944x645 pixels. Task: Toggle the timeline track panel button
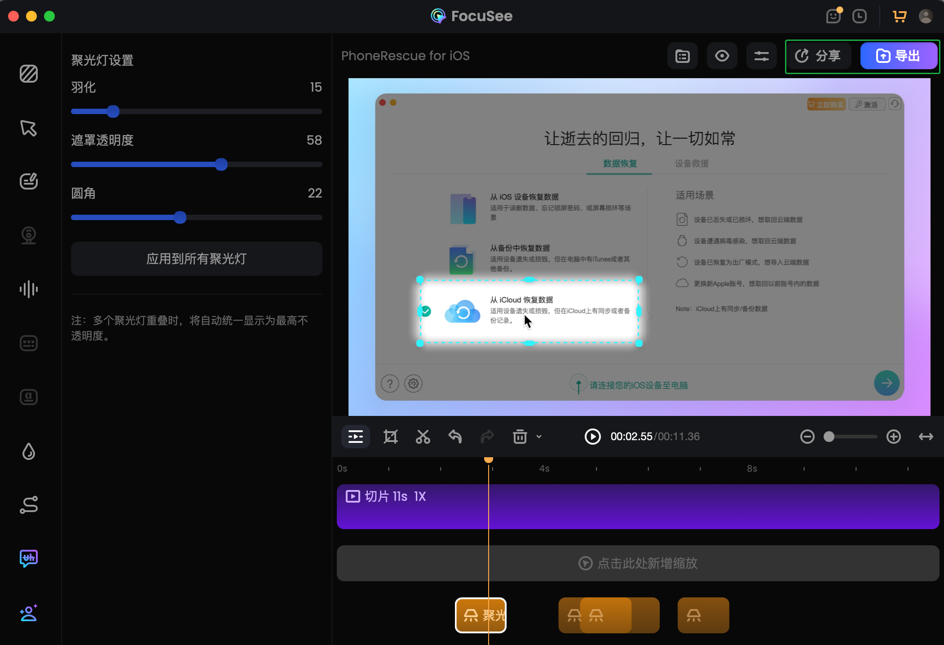(x=356, y=437)
